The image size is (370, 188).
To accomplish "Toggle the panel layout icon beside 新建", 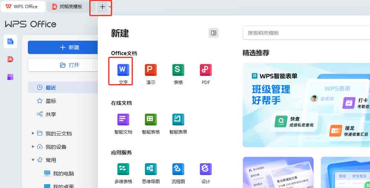I will (x=214, y=33).
